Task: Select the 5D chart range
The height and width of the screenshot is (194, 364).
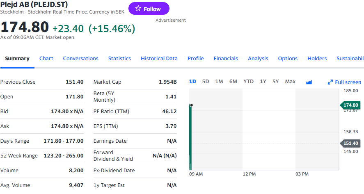Action: click(x=206, y=82)
